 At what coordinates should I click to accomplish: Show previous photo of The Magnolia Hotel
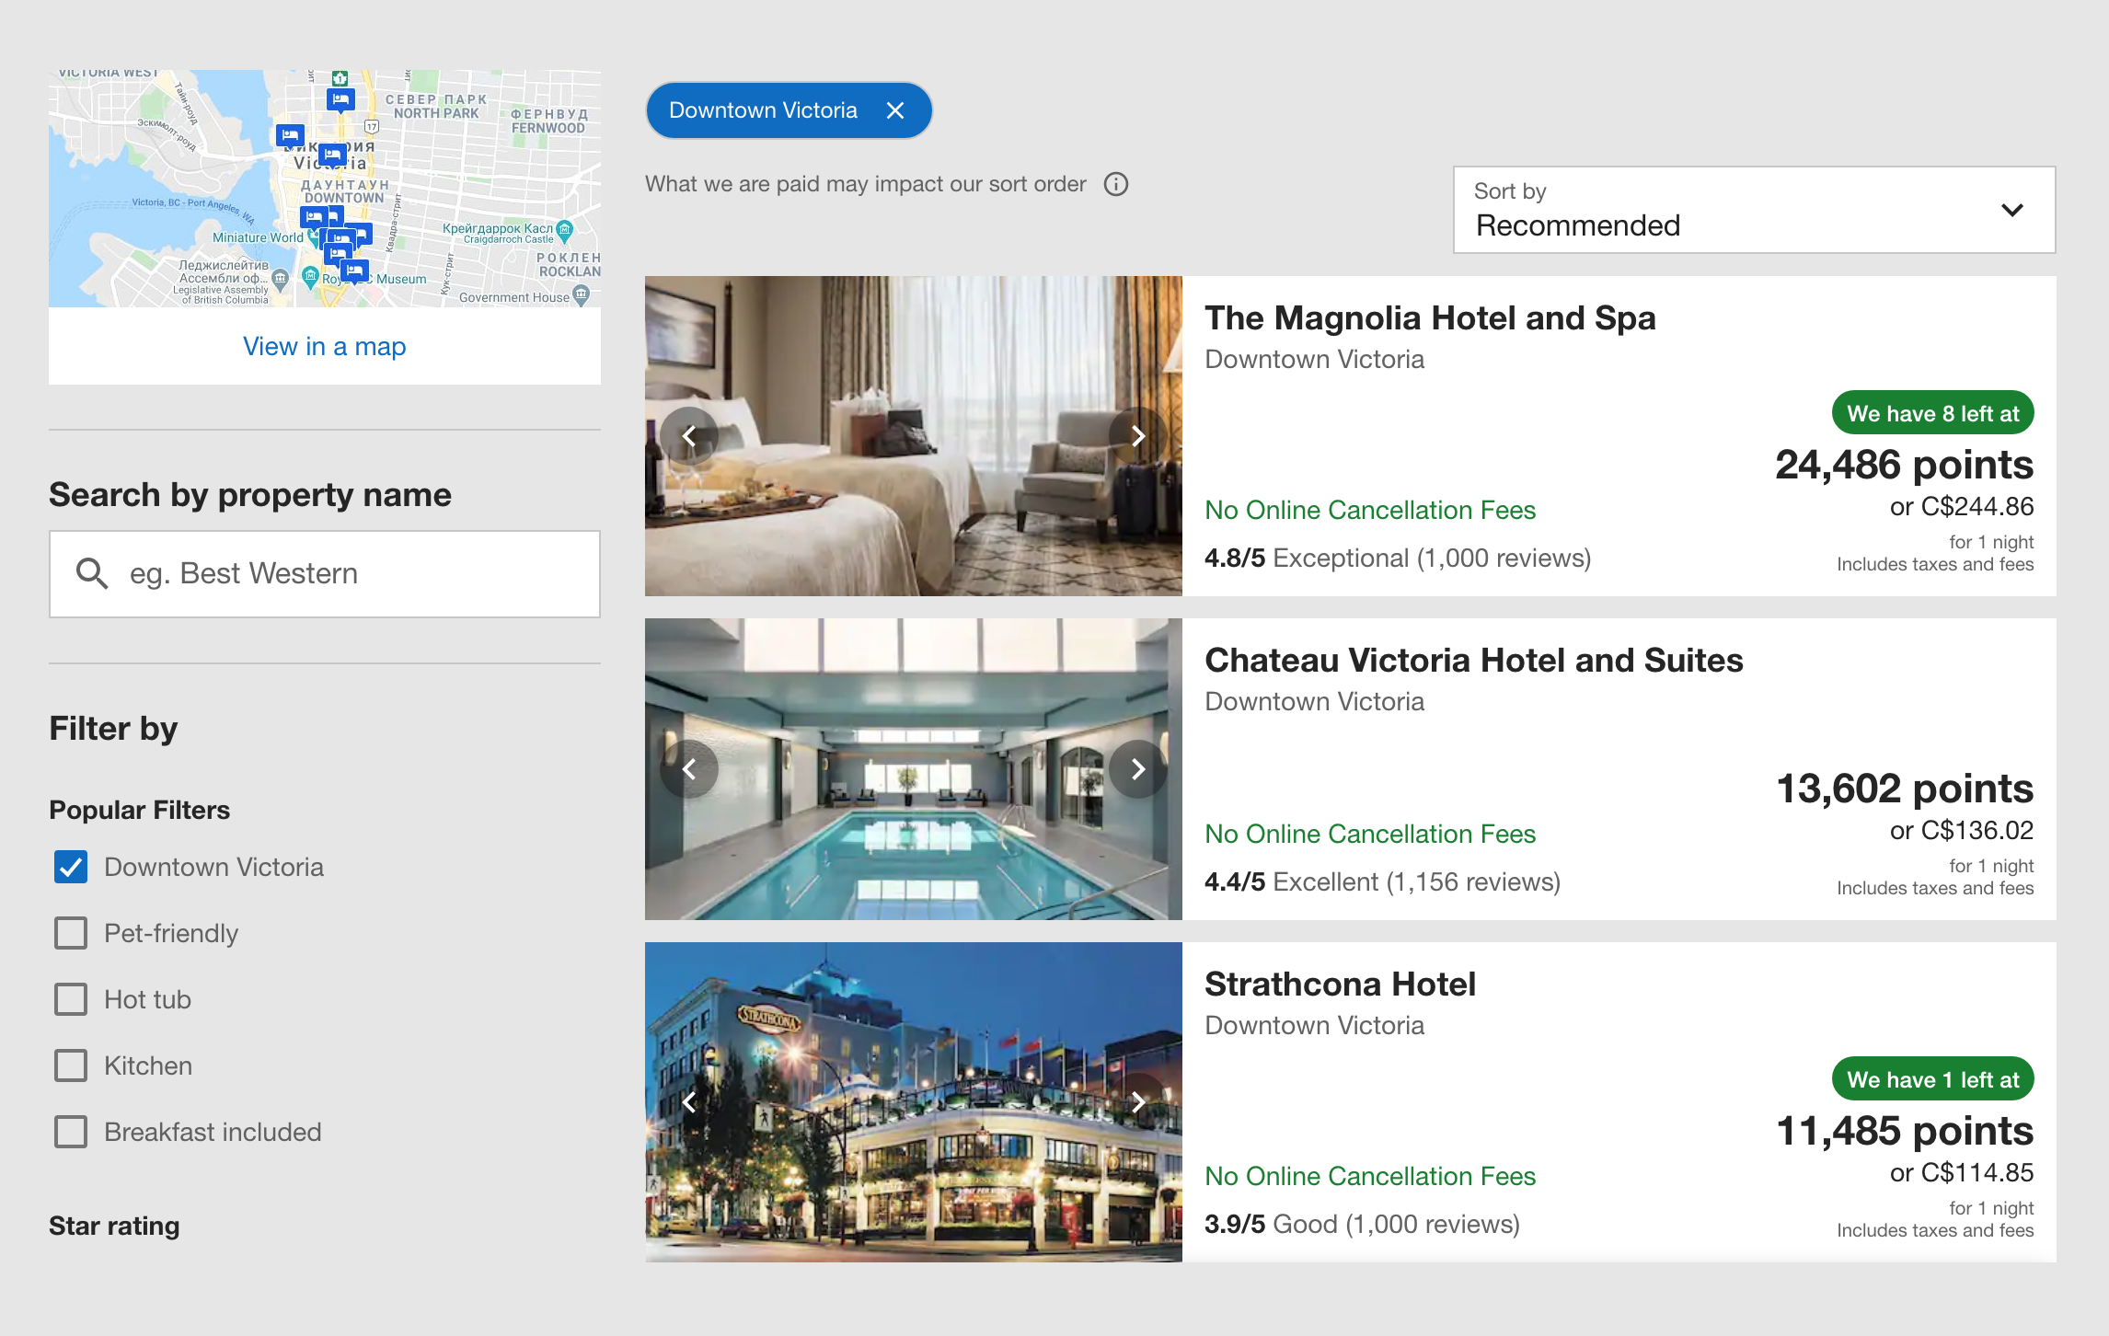click(x=688, y=436)
